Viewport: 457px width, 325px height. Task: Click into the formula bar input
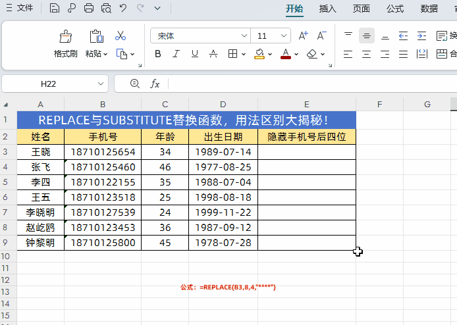(312, 84)
